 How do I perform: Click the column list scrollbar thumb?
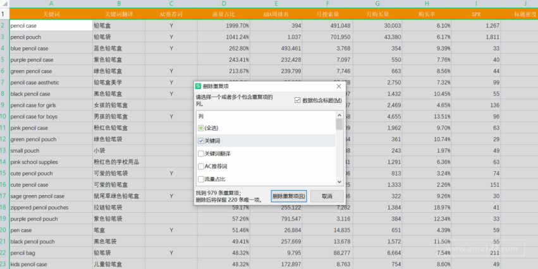tap(339, 124)
